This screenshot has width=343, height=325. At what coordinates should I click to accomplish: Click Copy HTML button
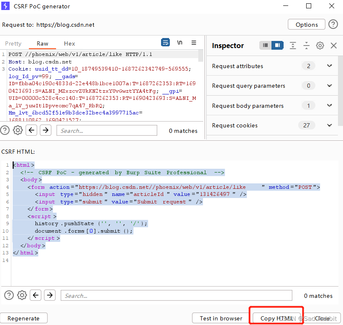click(276, 318)
